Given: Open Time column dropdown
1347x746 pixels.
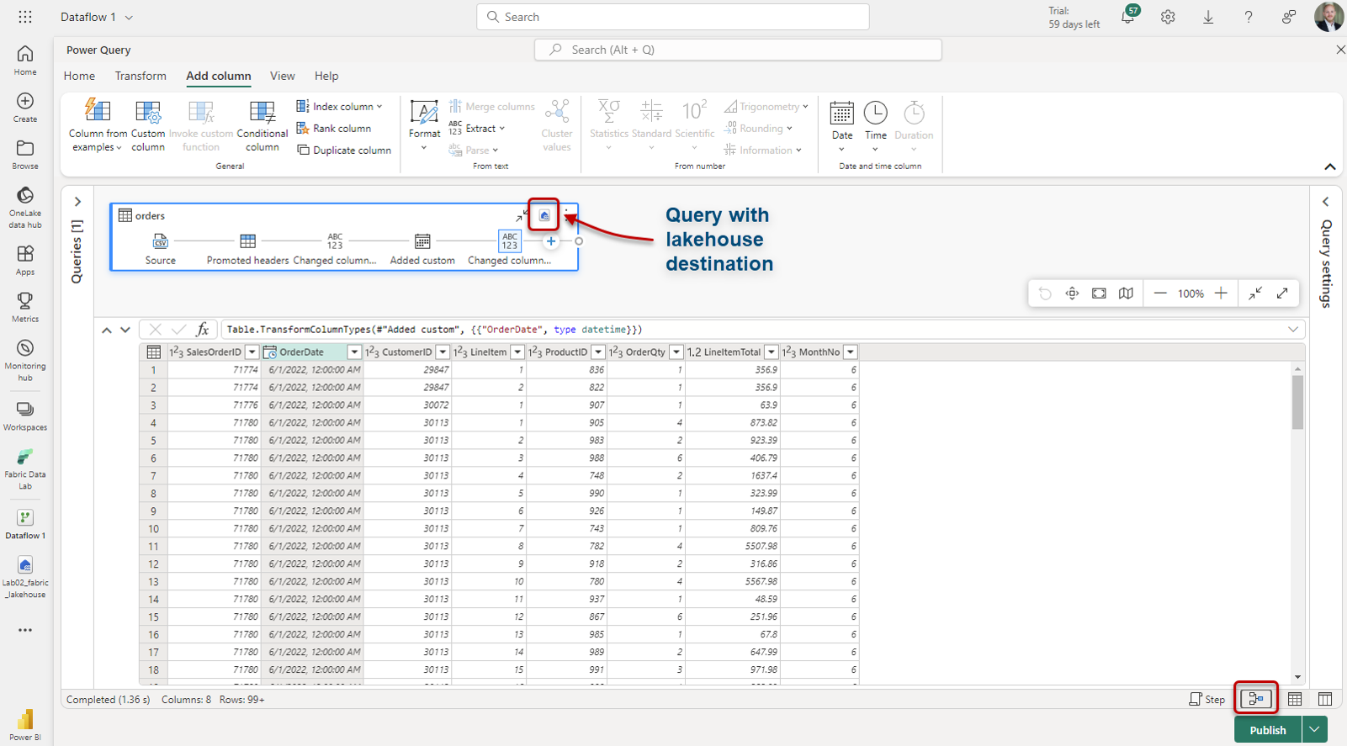Looking at the screenshot, I should click(876, 126).
